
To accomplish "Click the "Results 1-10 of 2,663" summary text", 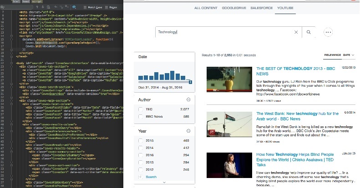I will [217, 55].
